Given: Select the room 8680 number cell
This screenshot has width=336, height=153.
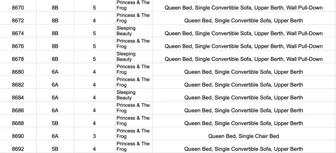Looking at the screenshot, I should click(x=18, y=72).
